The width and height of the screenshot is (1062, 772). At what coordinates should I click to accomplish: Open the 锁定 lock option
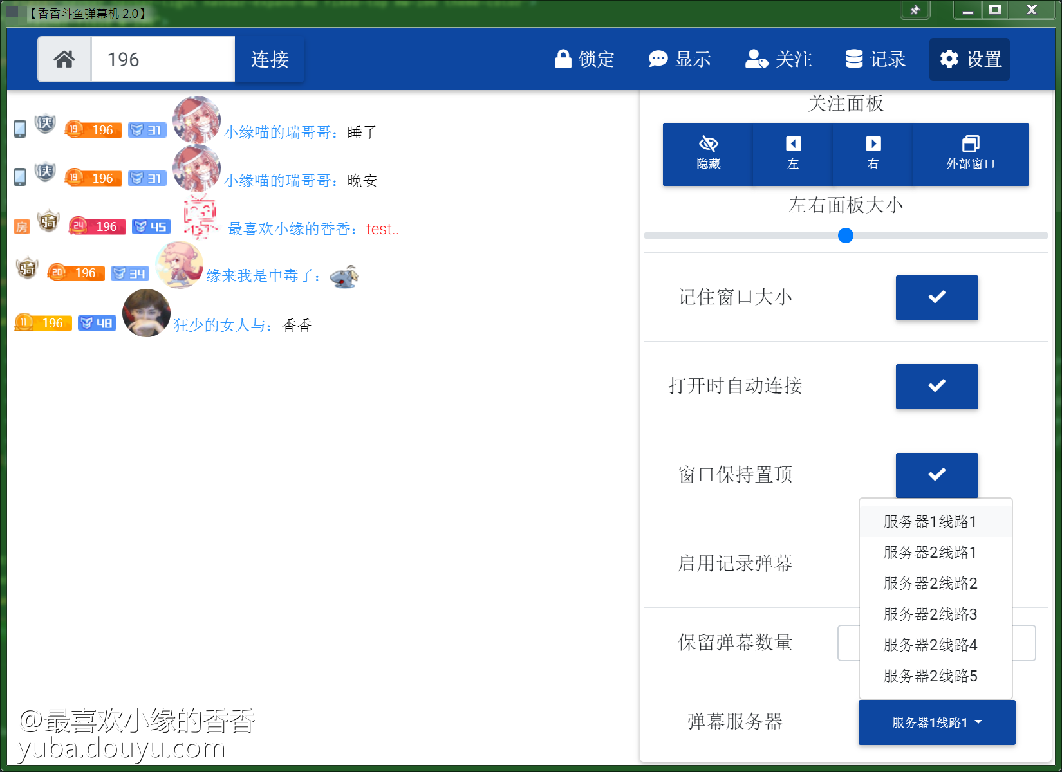(x=584, y=60)
